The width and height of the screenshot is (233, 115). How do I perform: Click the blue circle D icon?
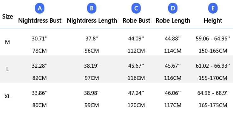pos(173,8)
